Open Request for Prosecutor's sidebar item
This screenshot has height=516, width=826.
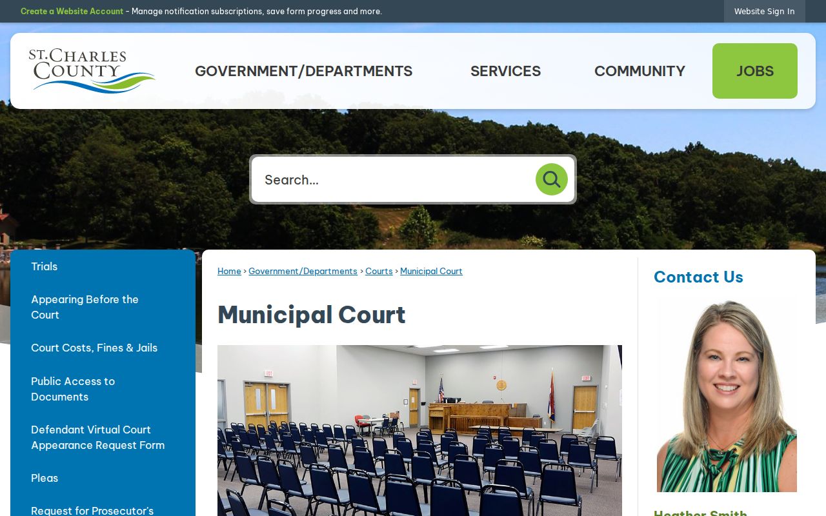(x=103, y=507)
